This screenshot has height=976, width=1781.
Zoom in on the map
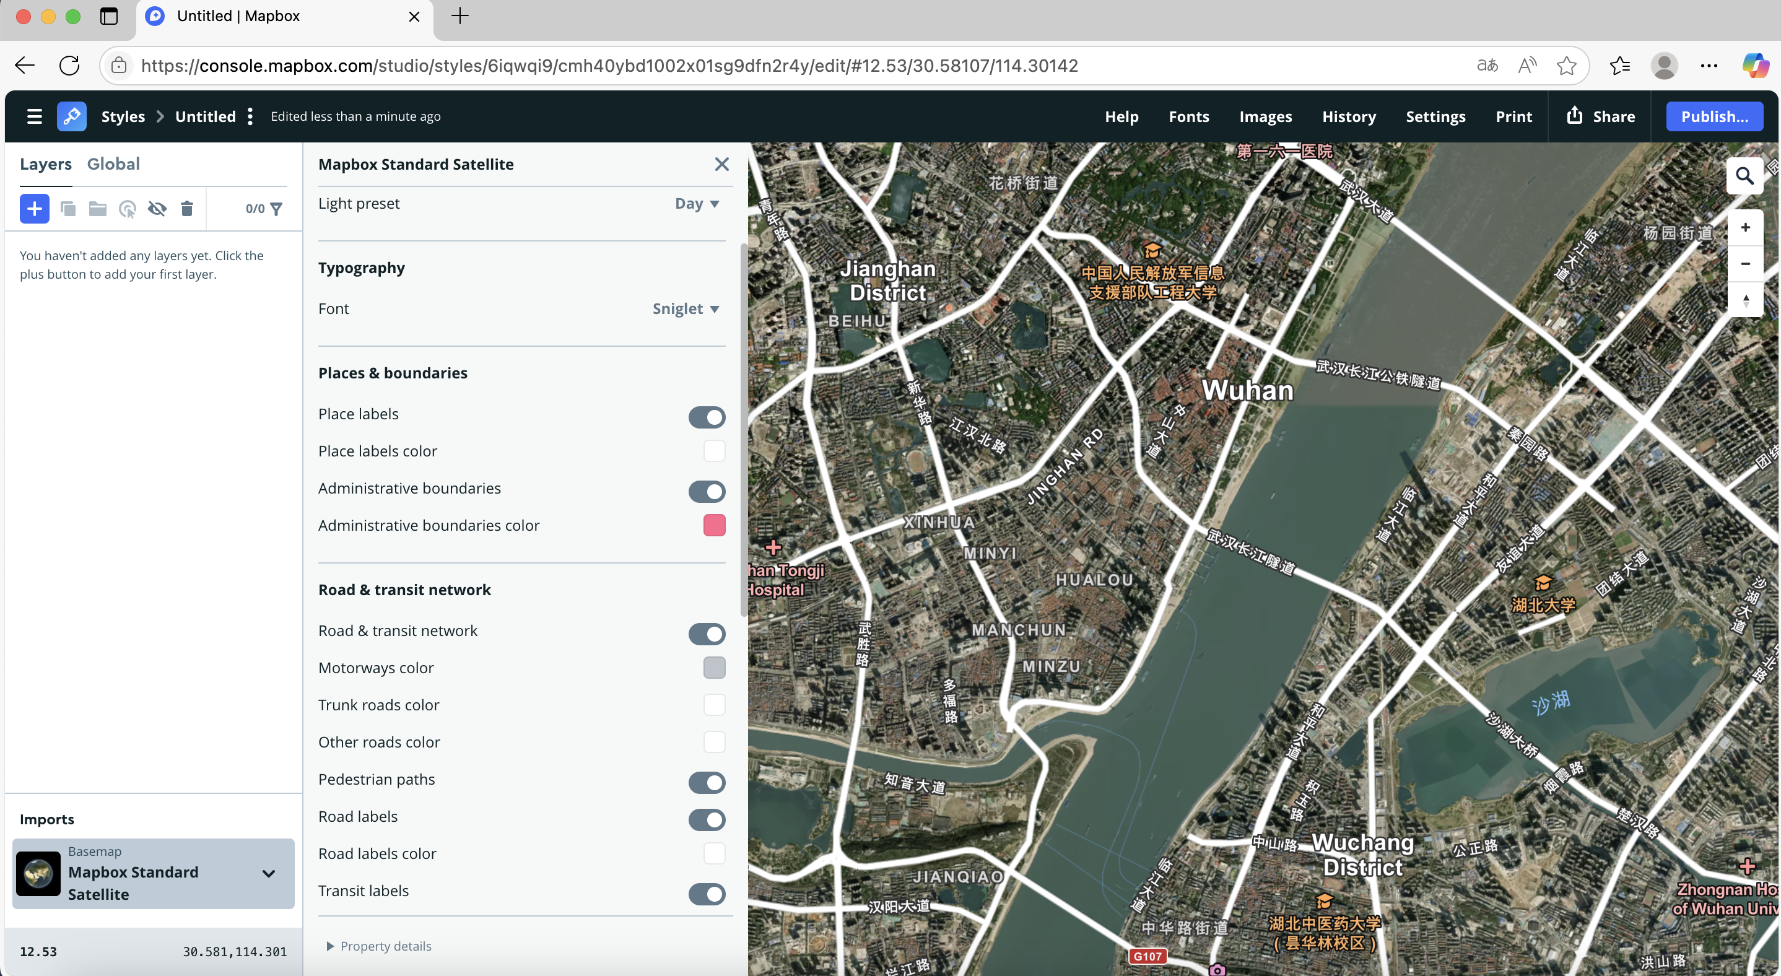[x=1745, y=227]
